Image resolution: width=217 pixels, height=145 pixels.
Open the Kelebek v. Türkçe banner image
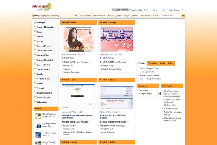point(116,39)
